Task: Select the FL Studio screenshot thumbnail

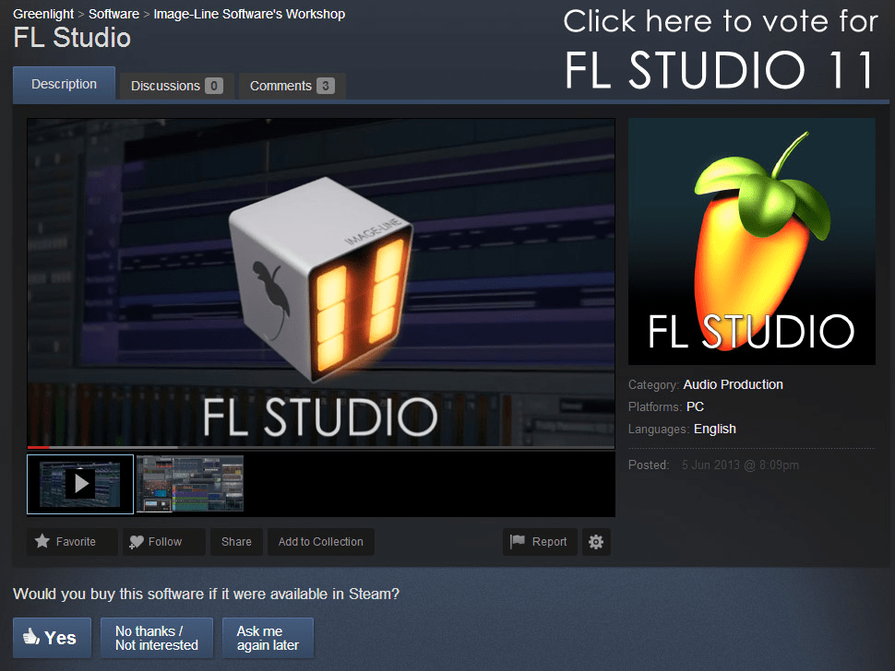Action: pyautogui.click(x=189, y=483)
